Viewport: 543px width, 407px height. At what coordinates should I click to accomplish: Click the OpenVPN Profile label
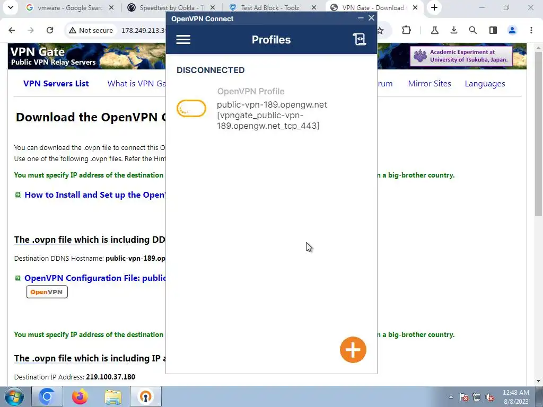point(251,91)
